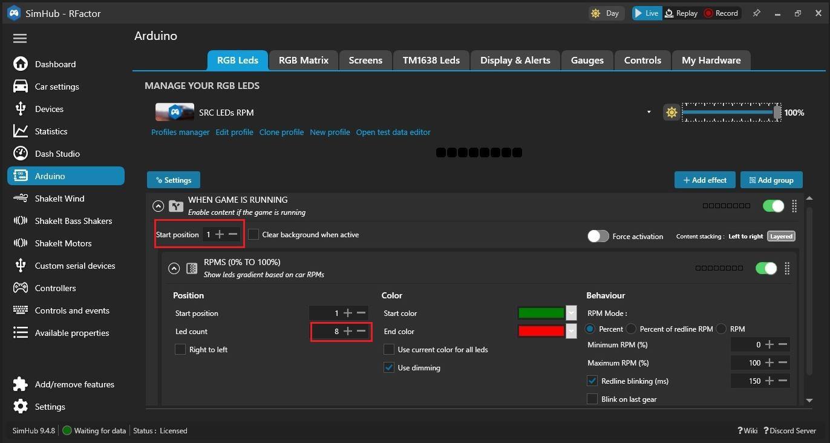Click the Car settings car icon
The height and width of the screenshot is (443, 830).
[x=21, y=87]
